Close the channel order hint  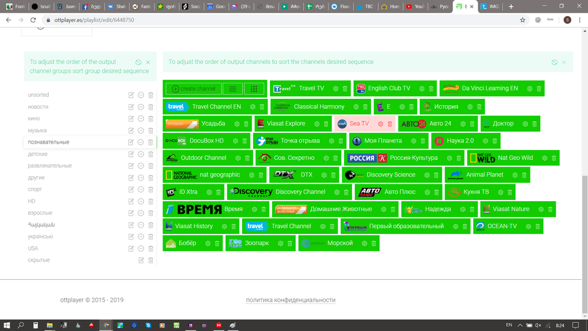[x=564, y=62]
